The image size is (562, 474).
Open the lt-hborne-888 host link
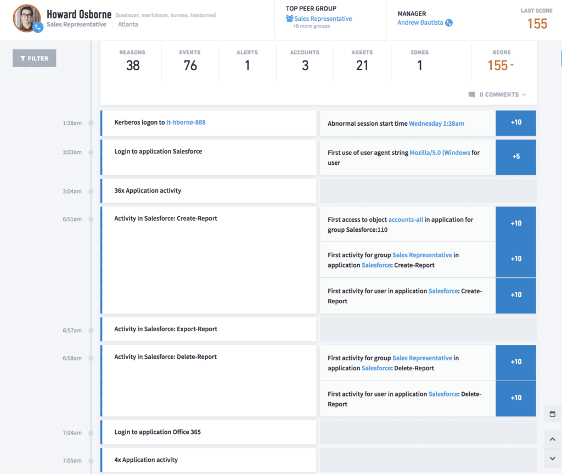186,122
